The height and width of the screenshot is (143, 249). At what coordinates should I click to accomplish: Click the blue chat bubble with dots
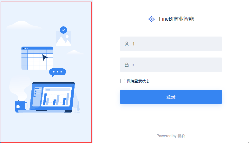pyautogui.click(x=57, y=72)
